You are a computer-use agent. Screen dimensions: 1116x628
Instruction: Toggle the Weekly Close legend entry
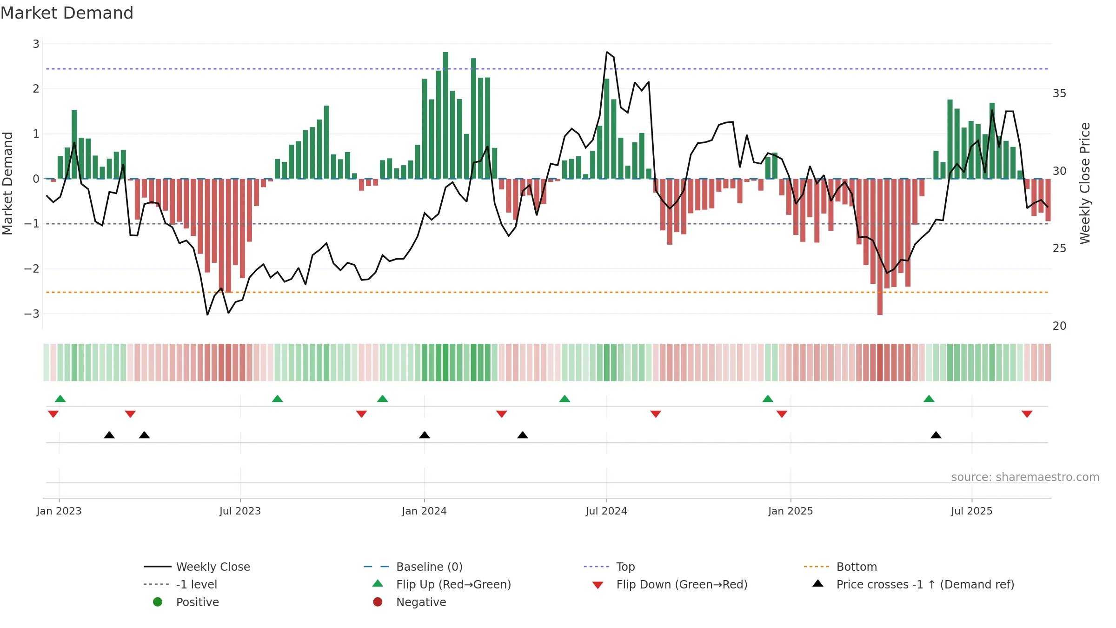(197, 567)
